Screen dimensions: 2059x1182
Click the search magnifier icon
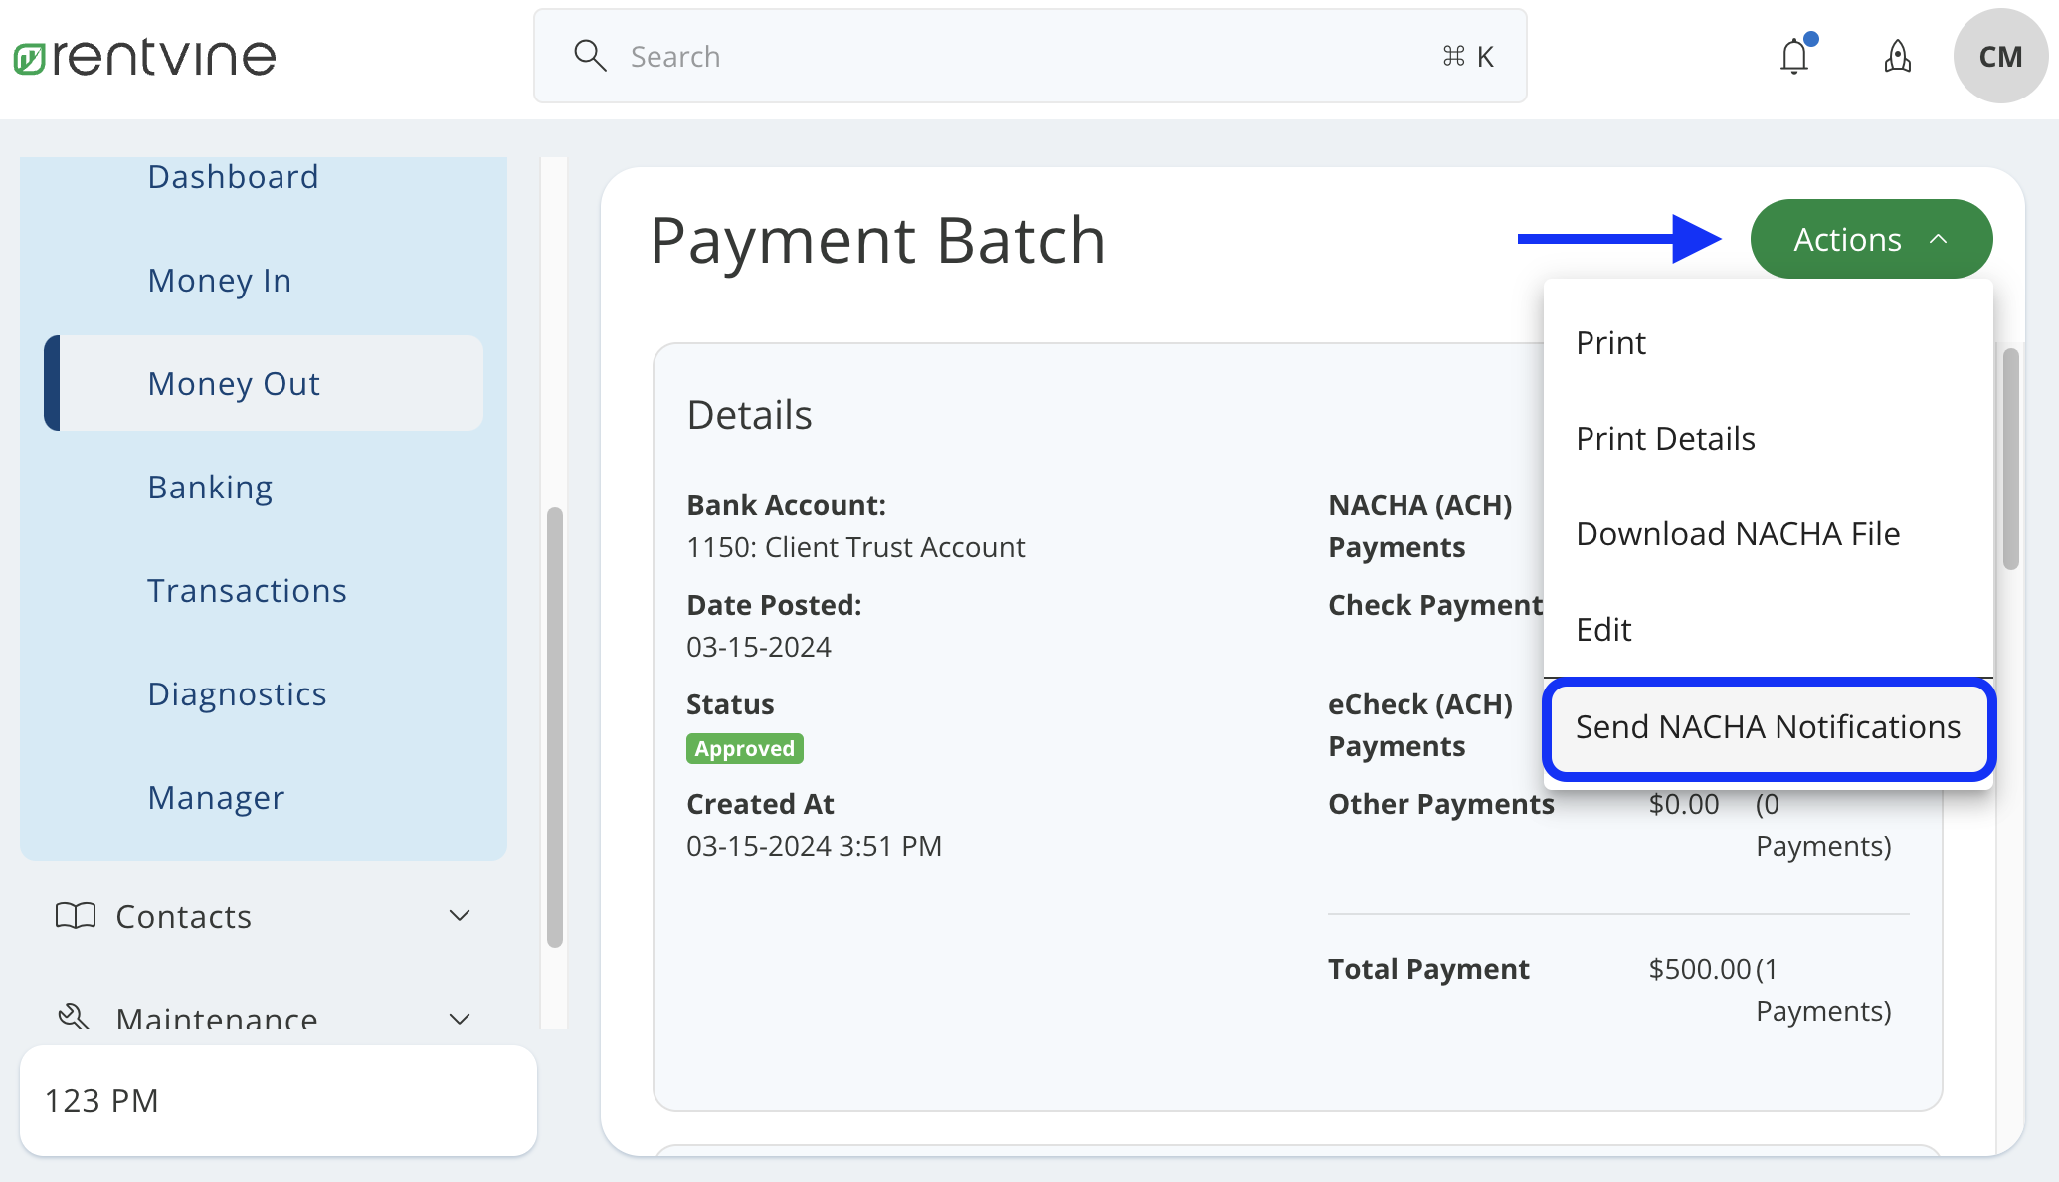pos(590,56)
